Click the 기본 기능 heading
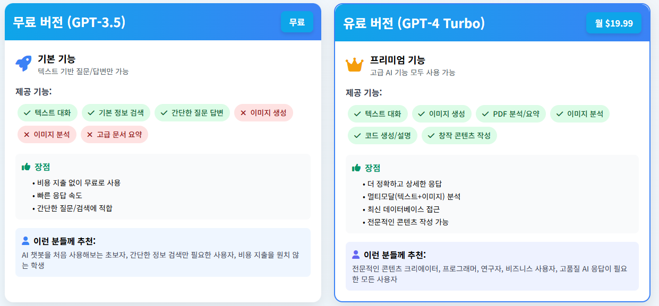Image resolution: width=659 pixels, height=306 pixels. 56,59
